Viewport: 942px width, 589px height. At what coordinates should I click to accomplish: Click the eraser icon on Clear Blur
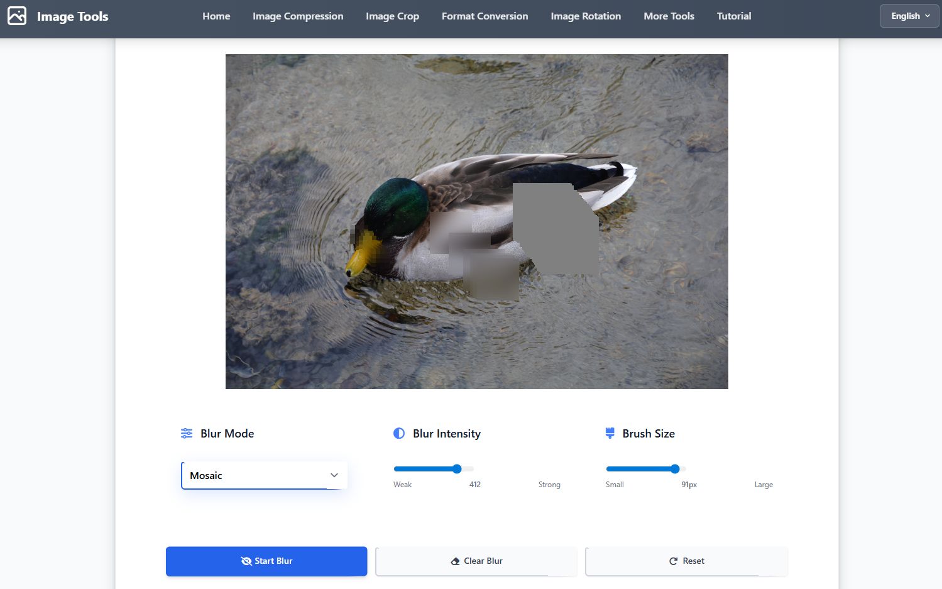pyautogui.click(x=456, y=561)
